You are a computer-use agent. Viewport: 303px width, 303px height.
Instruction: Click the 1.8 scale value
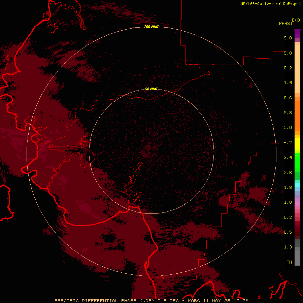coord(288,188)
